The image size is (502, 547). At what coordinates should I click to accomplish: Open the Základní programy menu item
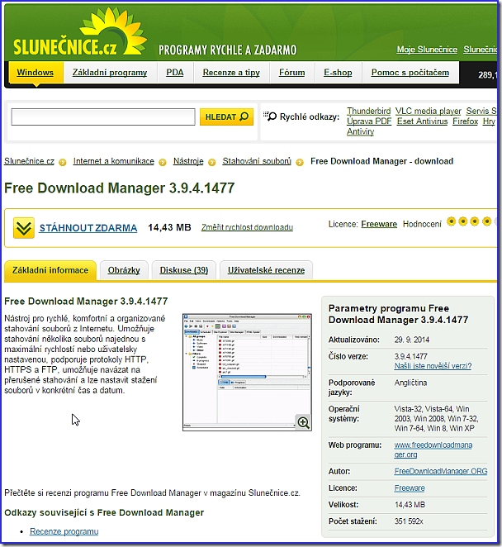(110, 73)
